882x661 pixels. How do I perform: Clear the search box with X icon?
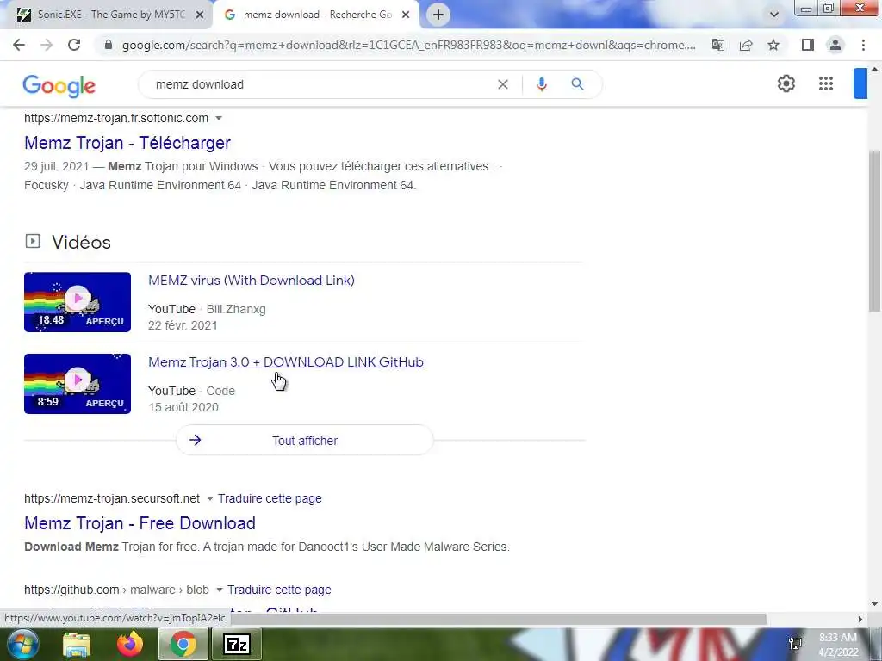[x=503, y=84]
